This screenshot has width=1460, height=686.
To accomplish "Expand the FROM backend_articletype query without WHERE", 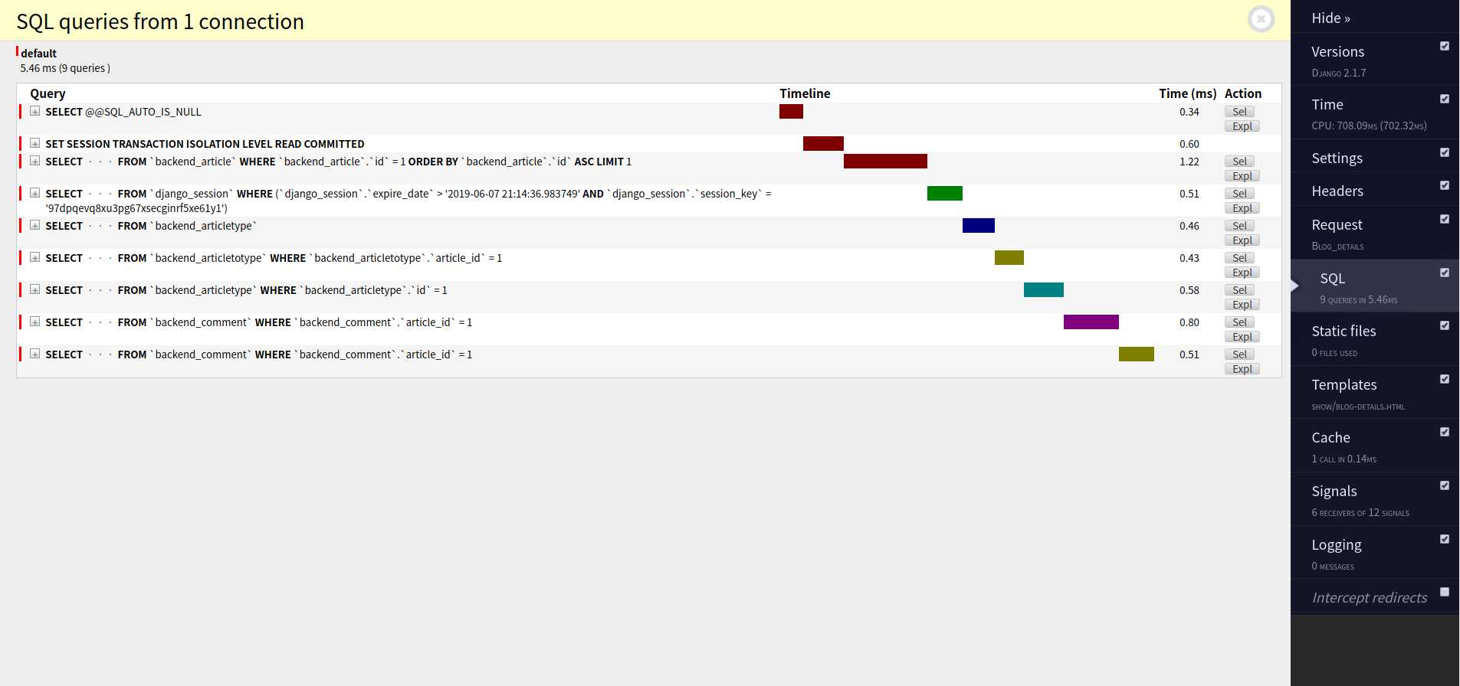I will pyautogui.click(x=34, y=225).
